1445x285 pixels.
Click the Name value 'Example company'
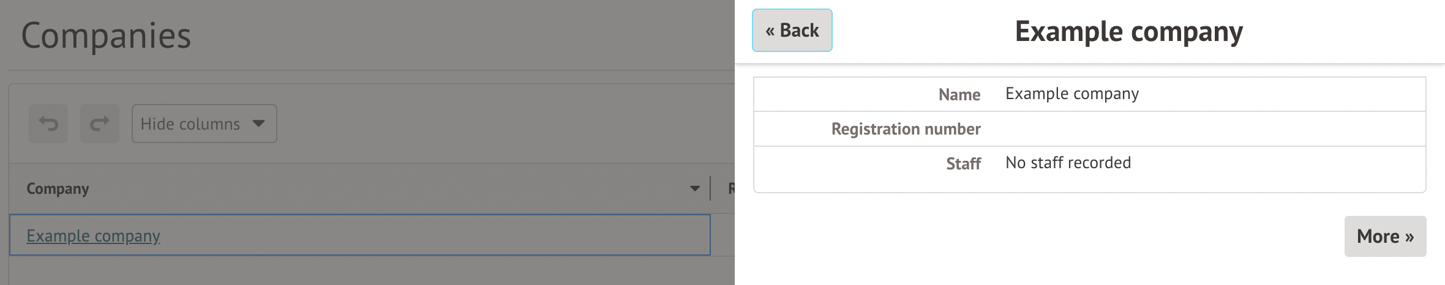click(1072, 94)
